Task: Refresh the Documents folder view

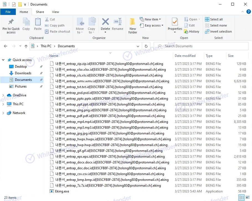Action: tap(146, 46)
